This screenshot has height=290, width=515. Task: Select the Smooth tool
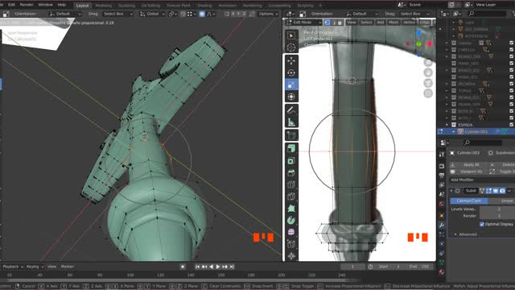pos(291,232)
